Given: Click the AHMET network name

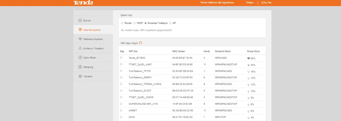Looking at the screenshot, I should coord(133,111).
